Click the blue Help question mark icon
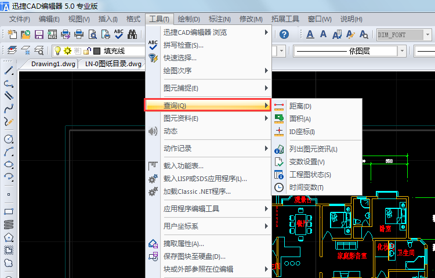The height and width of the screenshot is (278, 435). click(x=284, y=34)
